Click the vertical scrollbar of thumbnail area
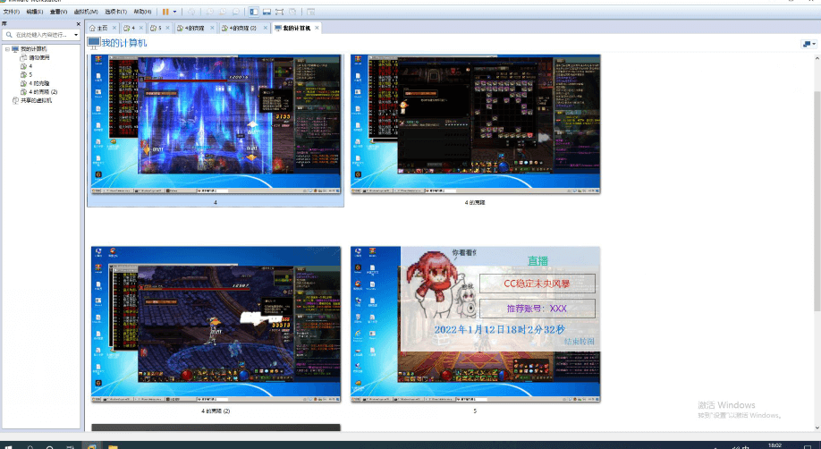This screenshot has height=449, width=821. click(x=817, y=199)
